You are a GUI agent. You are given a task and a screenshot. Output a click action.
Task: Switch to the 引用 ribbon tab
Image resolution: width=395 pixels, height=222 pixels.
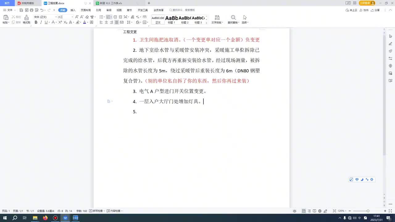tap(98, 10)
